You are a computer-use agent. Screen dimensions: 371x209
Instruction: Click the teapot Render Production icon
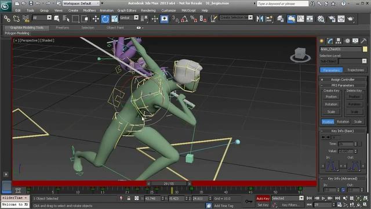tap(350, 19)
